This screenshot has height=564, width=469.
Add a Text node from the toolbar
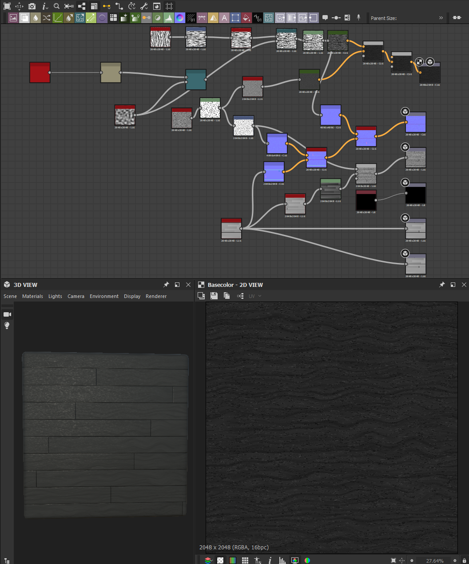coord(224,18)
